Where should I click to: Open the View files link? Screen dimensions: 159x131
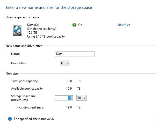pyautogui.click(x=124, y=25)
